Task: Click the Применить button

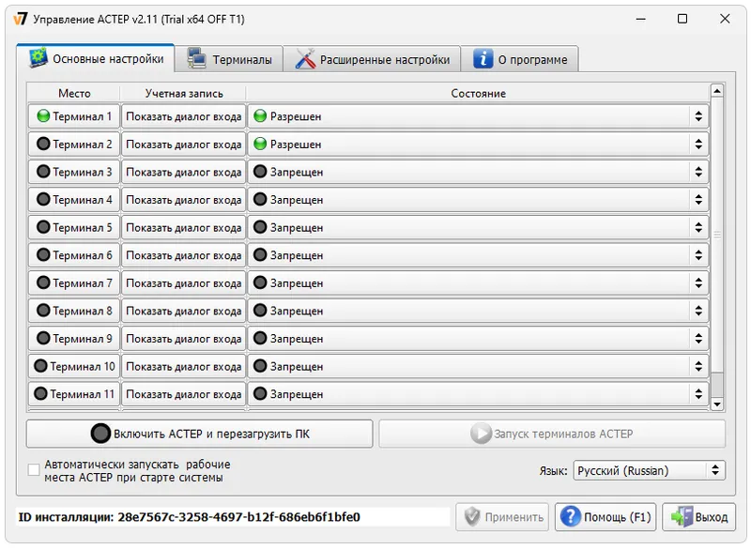Action: coord(502,516)
